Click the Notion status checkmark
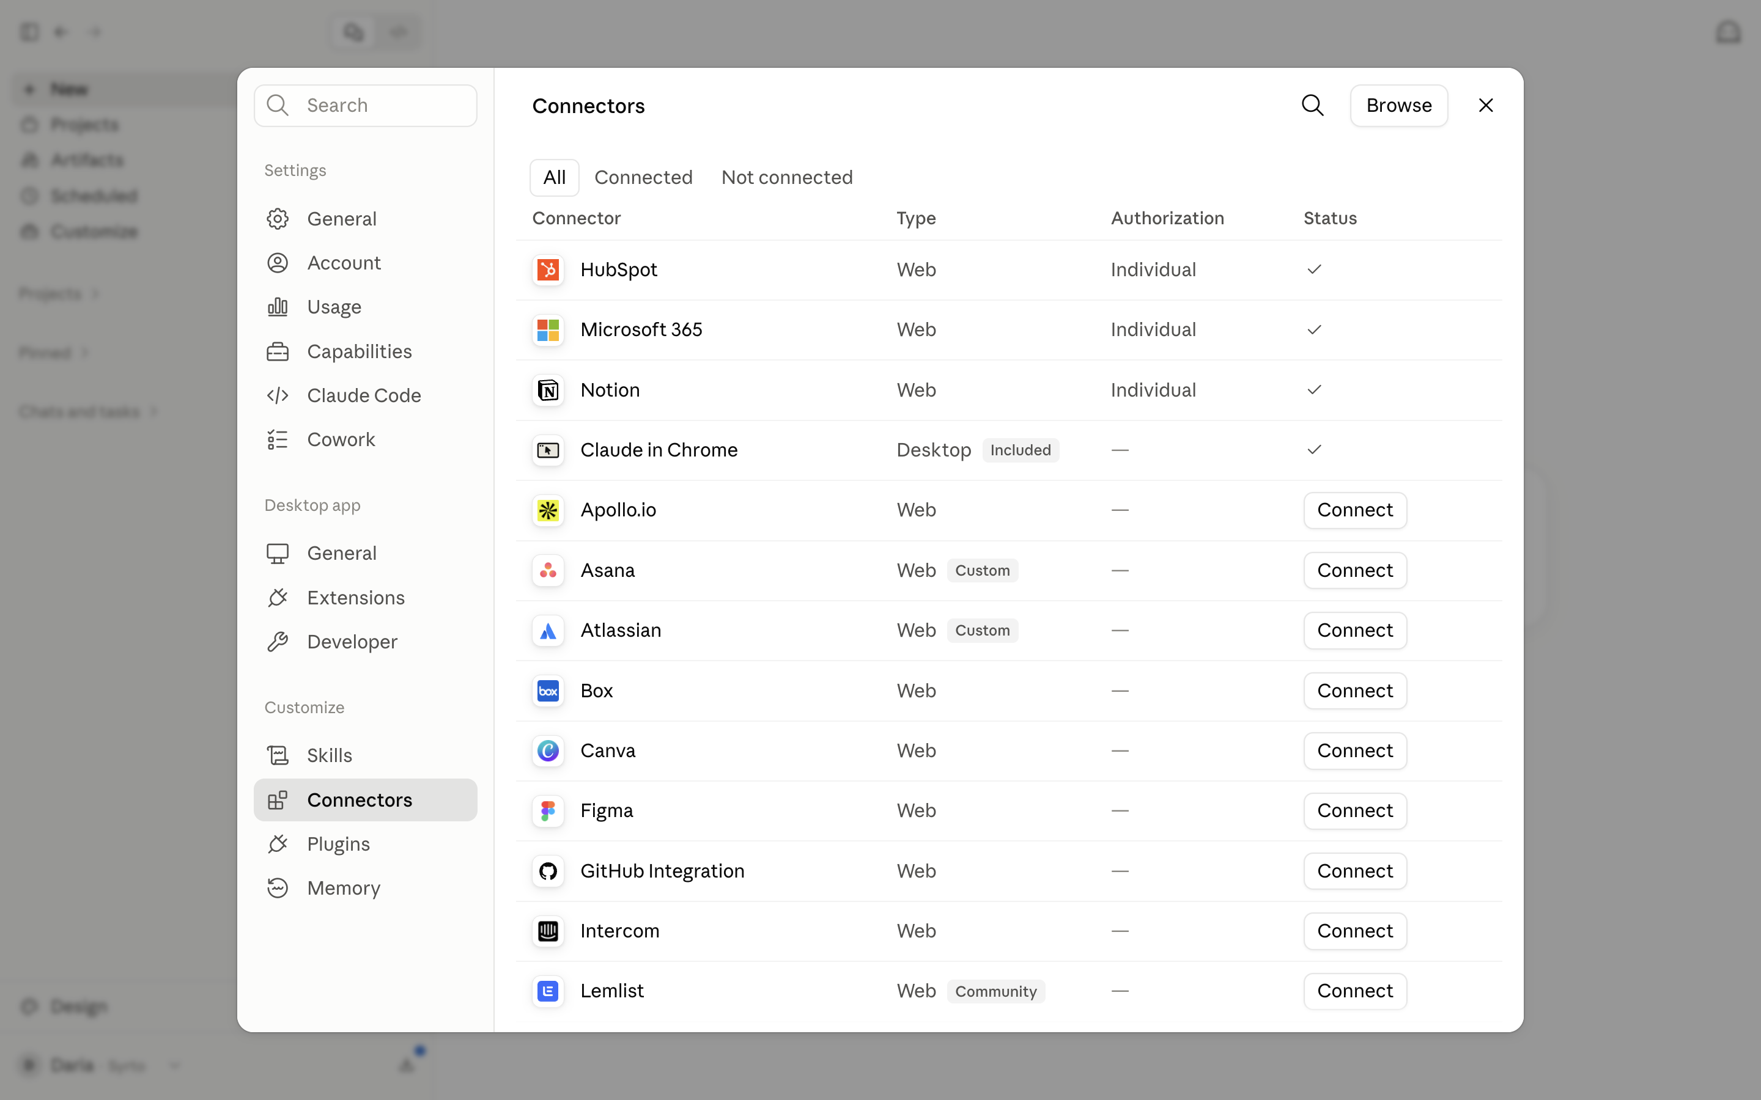Image resolution: width=1761 pixels, height=1100 pixels. click(x=1313, y=390)
